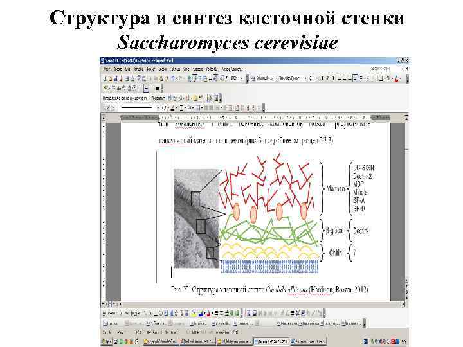Open the Times New Roman font dropdown

click(x=305, y=78)
